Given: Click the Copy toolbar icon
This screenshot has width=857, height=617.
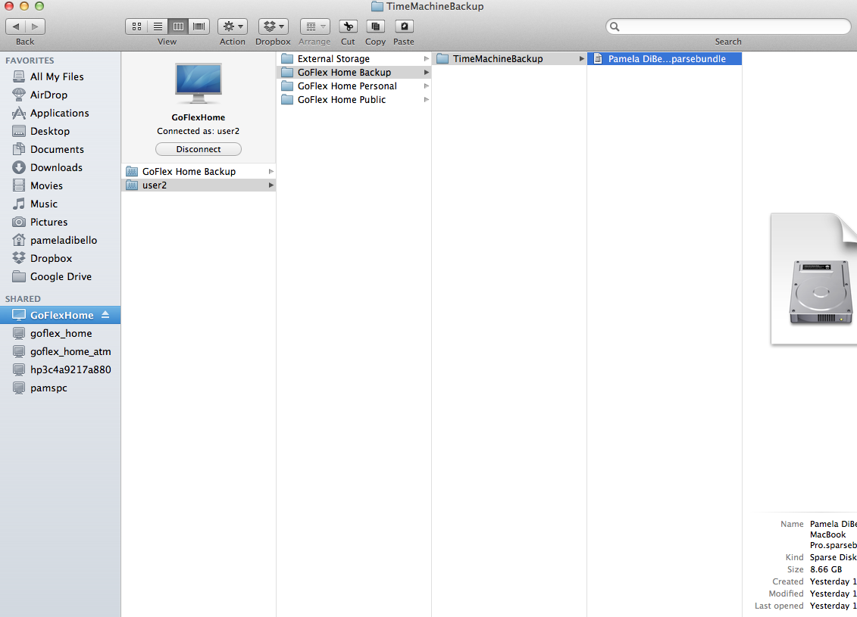Looking at the screenshot, I should pos(375,26).
